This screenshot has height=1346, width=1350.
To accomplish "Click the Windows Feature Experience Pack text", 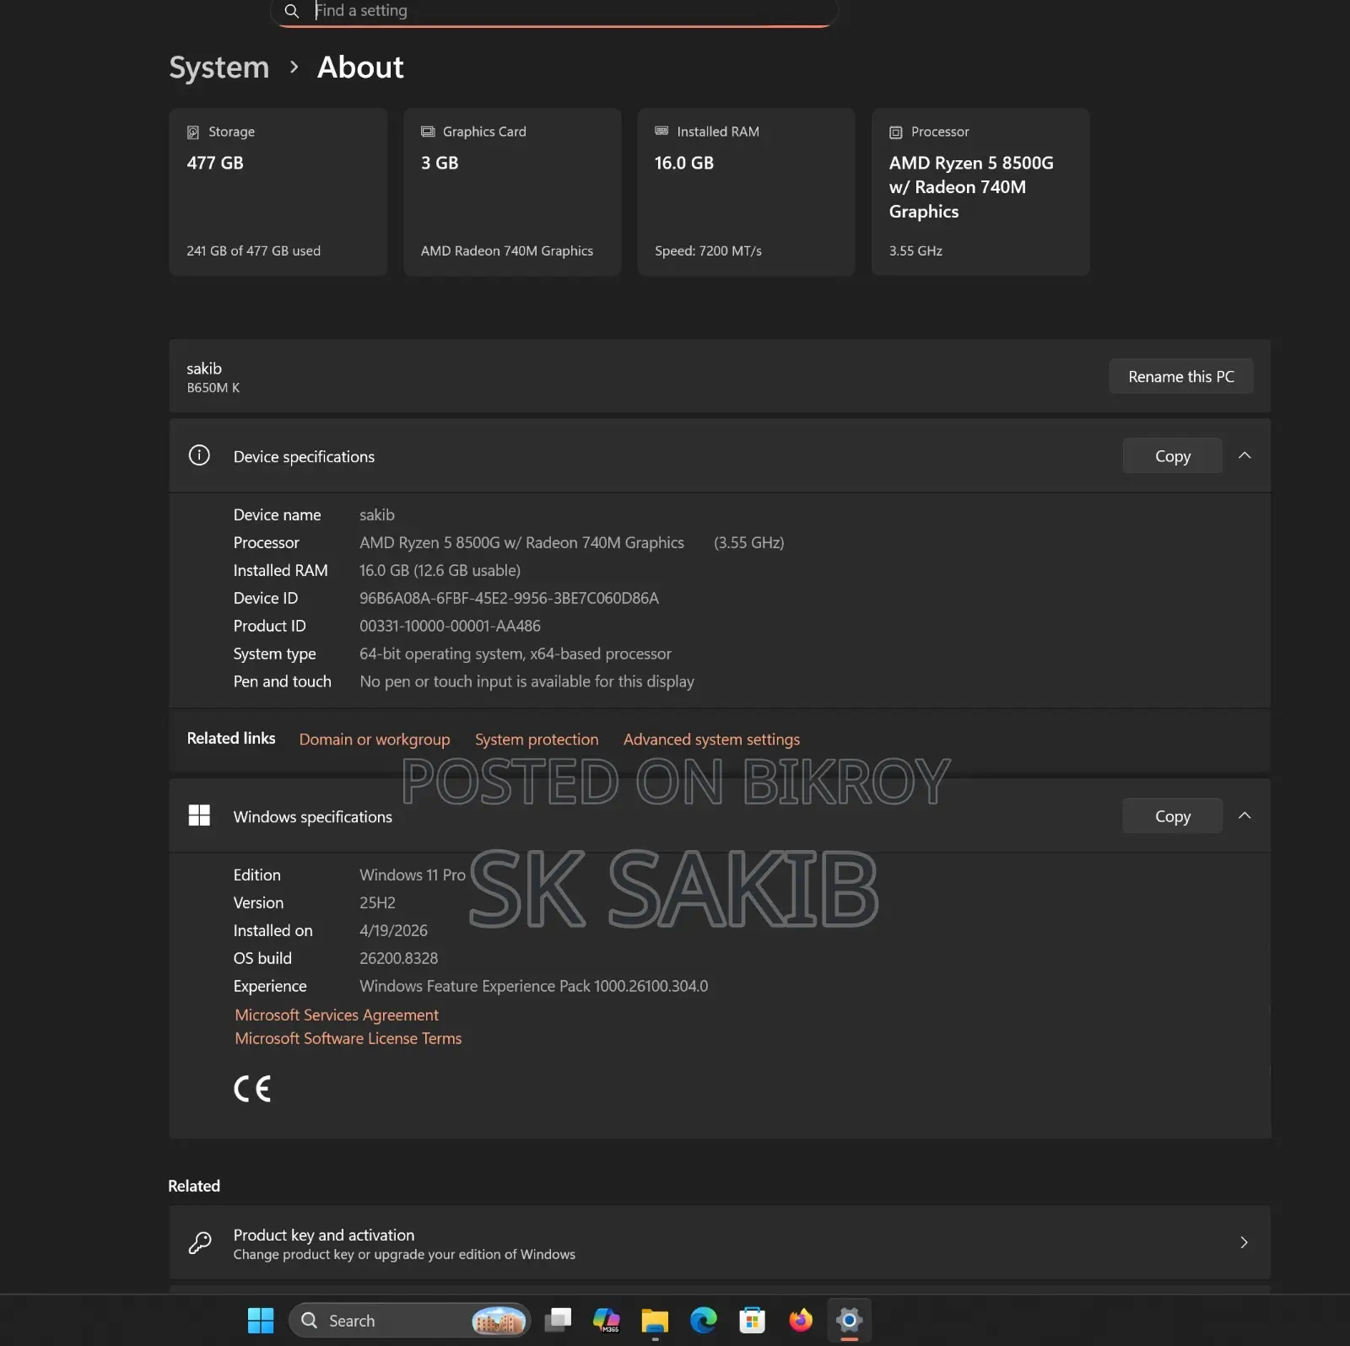I will point(534,986).
